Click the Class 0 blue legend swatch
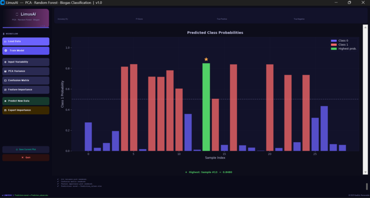The width and height of the screenshot is (370, 198). [333, 41]
